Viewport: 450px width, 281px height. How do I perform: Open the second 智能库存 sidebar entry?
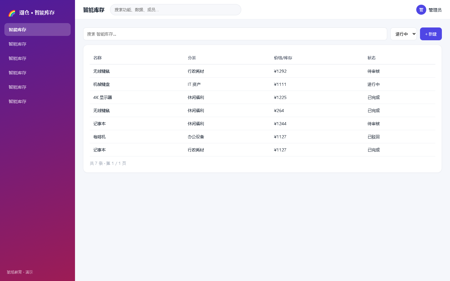(37, 44)
